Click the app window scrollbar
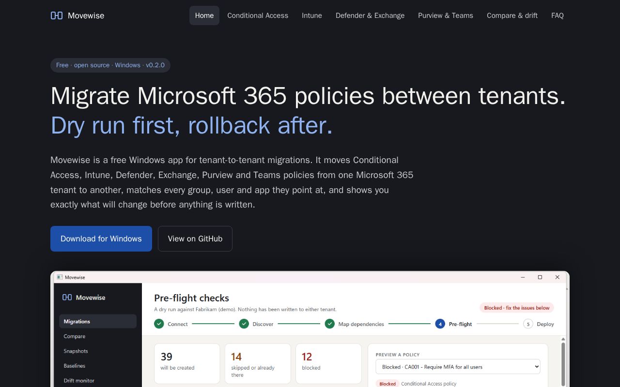The width and height of the screenshot is (620, 387). pyautogui.click(x=563, y=364)
